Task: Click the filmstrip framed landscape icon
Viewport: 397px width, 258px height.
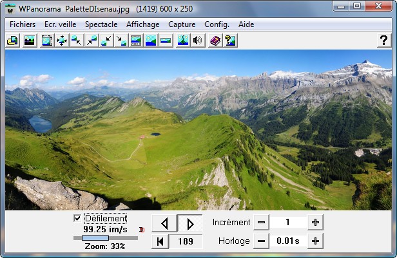Action: pyautogui.click(x=136, y=41)
